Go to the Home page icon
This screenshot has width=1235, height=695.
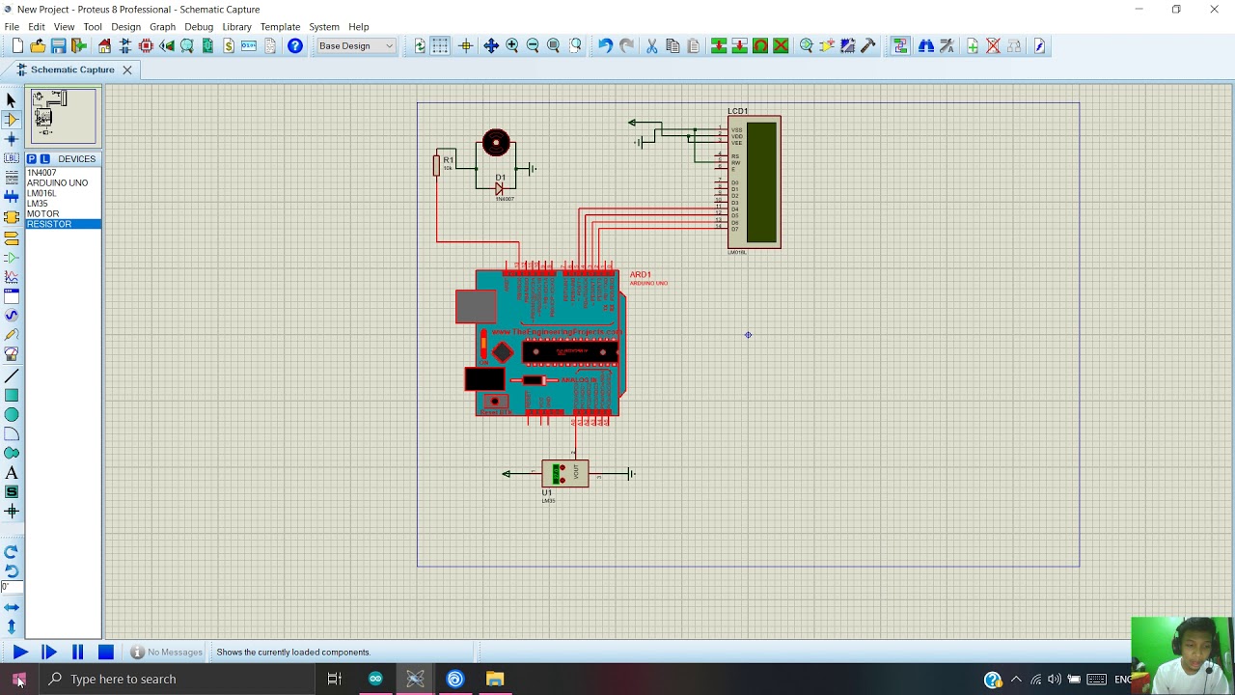[x=104, y=46]
